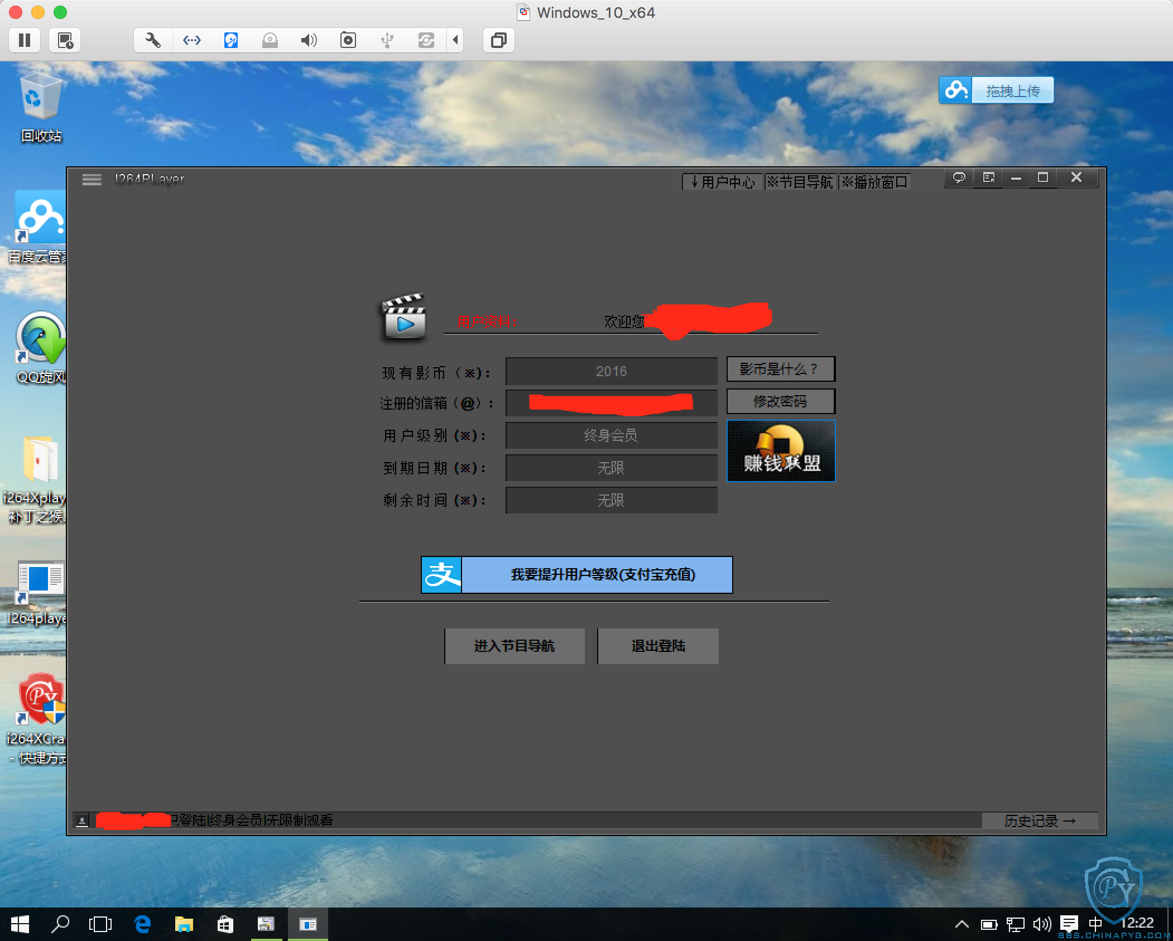
Task: Launch Edge browser from taskbar
Action: point(142,925)
